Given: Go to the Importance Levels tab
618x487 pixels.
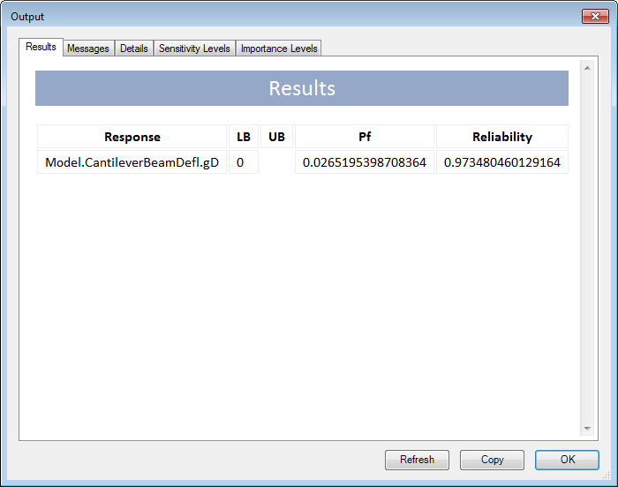Looking at the screenshot, I should [279, 49].
